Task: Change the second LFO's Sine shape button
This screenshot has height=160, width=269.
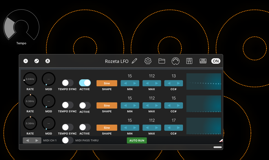Action: (x=107, y=105)
